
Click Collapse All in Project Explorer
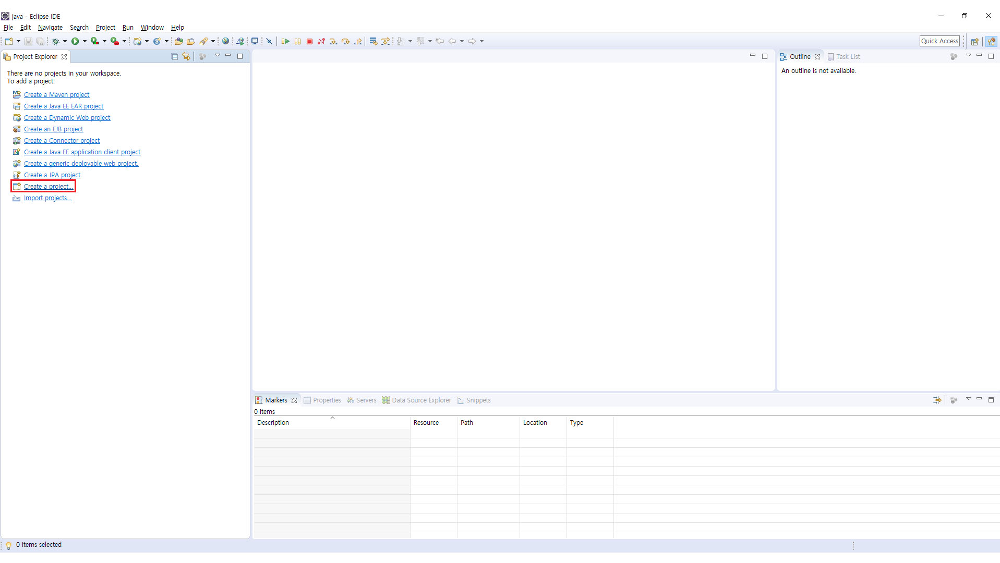click(x=175, y=56)
